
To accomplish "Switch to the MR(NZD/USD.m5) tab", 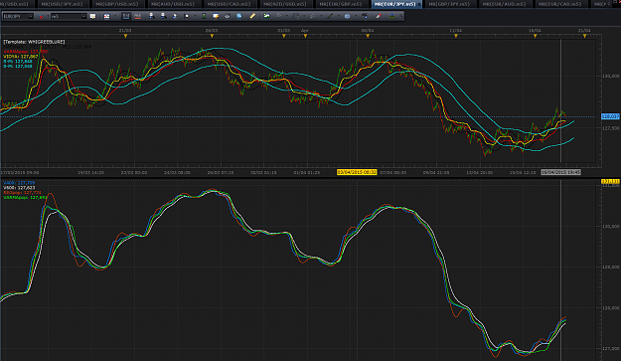I will click(285, 4).
